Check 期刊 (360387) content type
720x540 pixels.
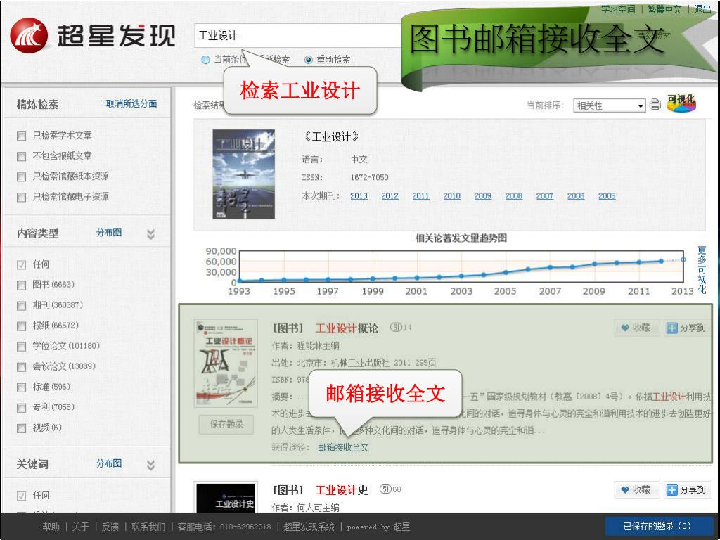tap(21, 305)
